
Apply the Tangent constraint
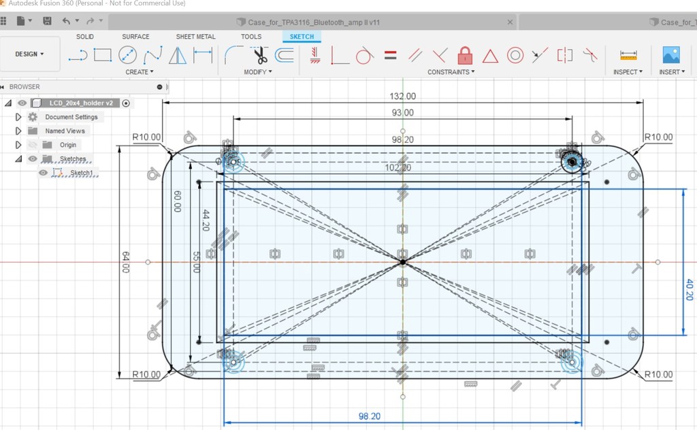point(363,55)
